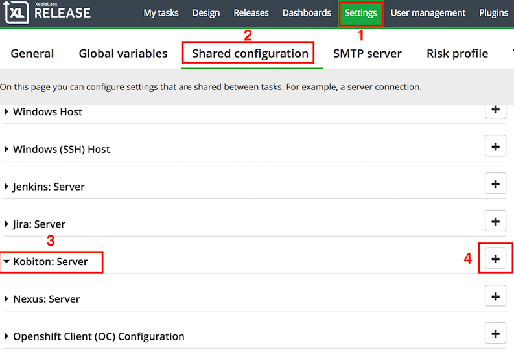Open User management page

(428, 13)
